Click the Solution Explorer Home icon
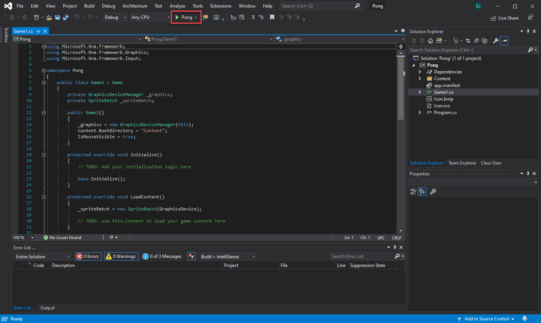 pos(430,41)
